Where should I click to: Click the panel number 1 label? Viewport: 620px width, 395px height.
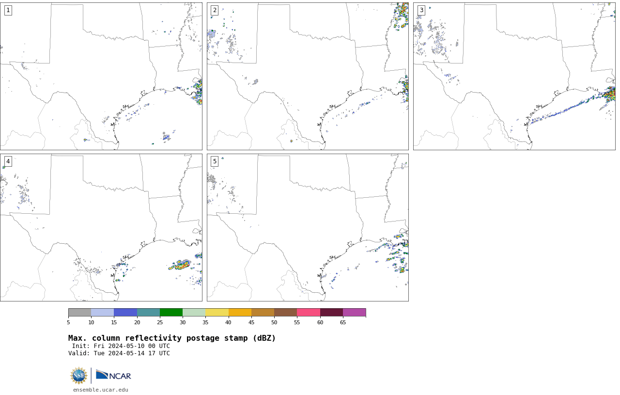8,10
